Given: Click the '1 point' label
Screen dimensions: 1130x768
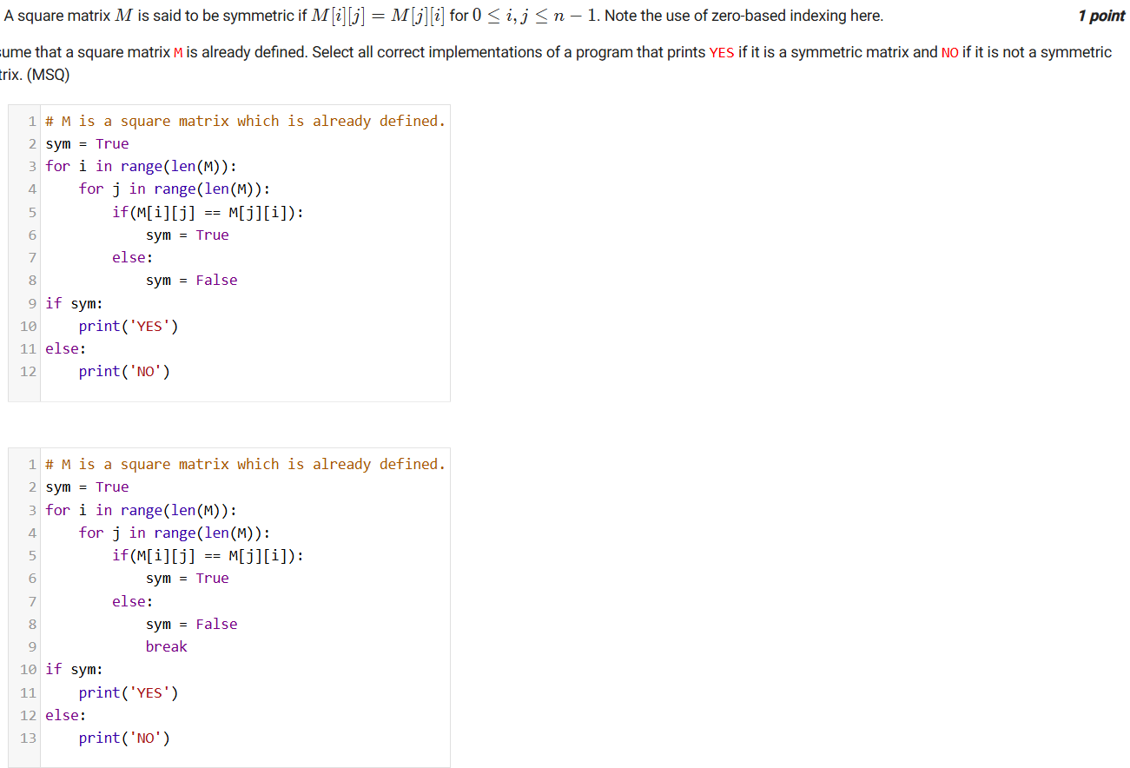Looking at the screenshot, I should (1100, 16).
